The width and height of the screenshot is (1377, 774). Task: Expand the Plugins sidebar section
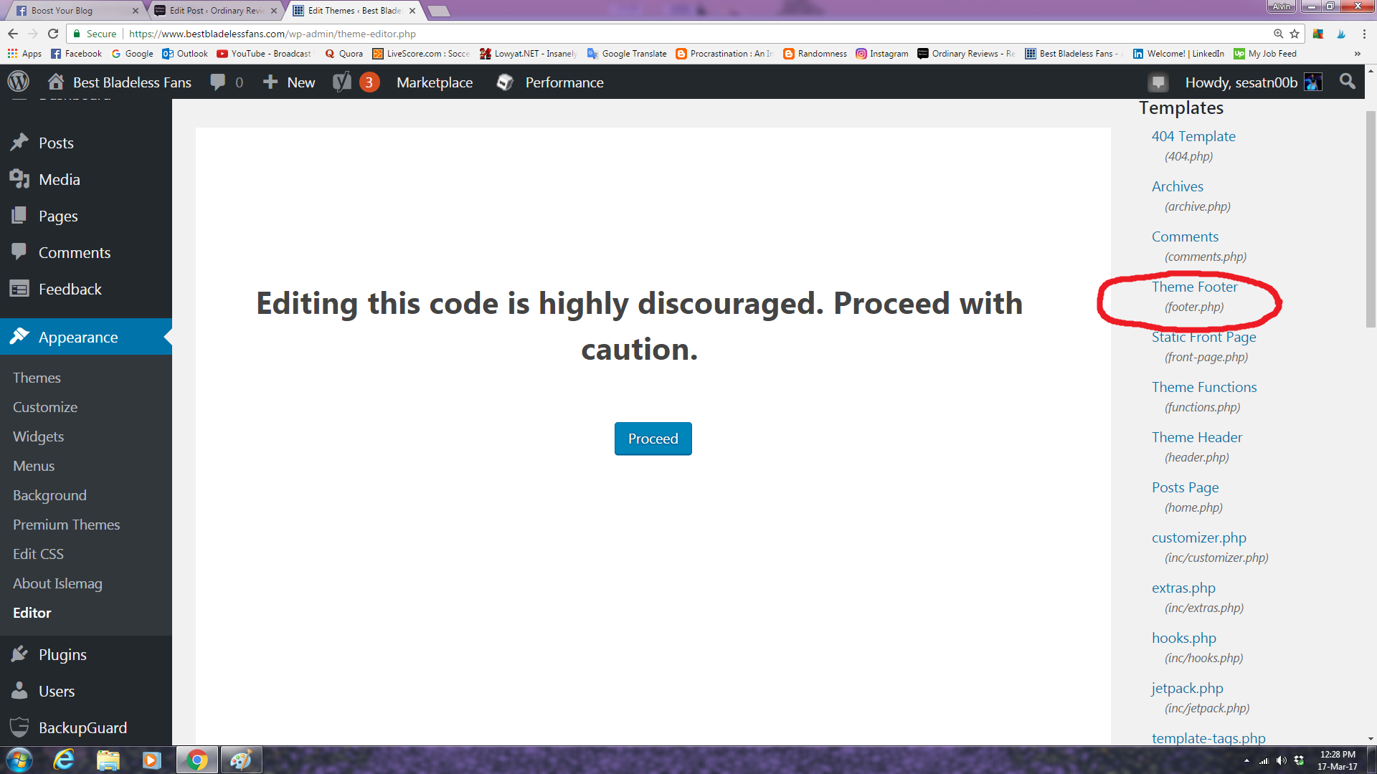(x=62, y=654)
